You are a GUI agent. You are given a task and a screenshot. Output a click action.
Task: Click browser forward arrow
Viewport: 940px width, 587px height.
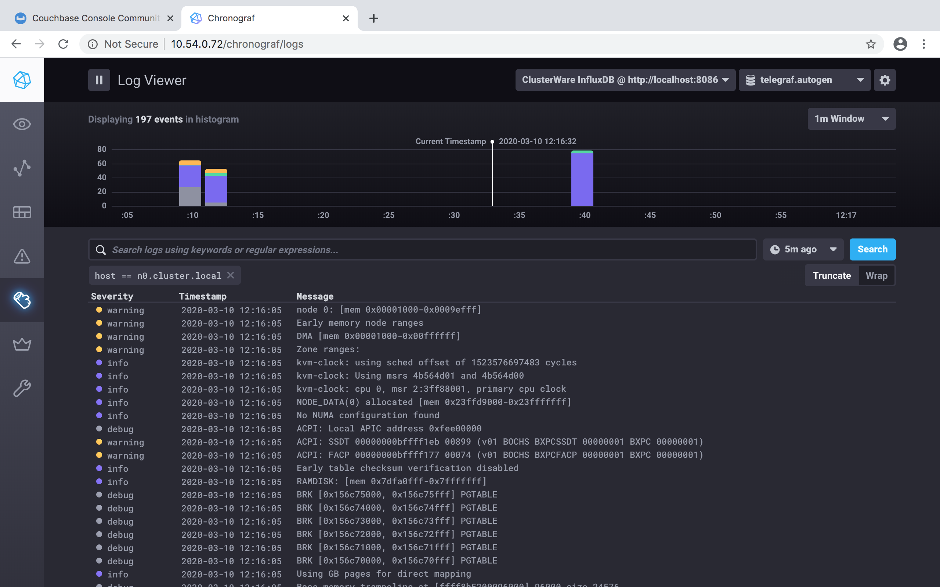40,44
